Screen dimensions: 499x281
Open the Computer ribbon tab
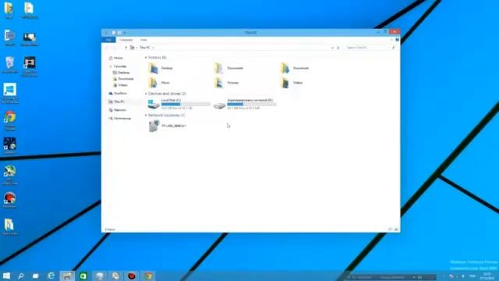tap(126, 40)
